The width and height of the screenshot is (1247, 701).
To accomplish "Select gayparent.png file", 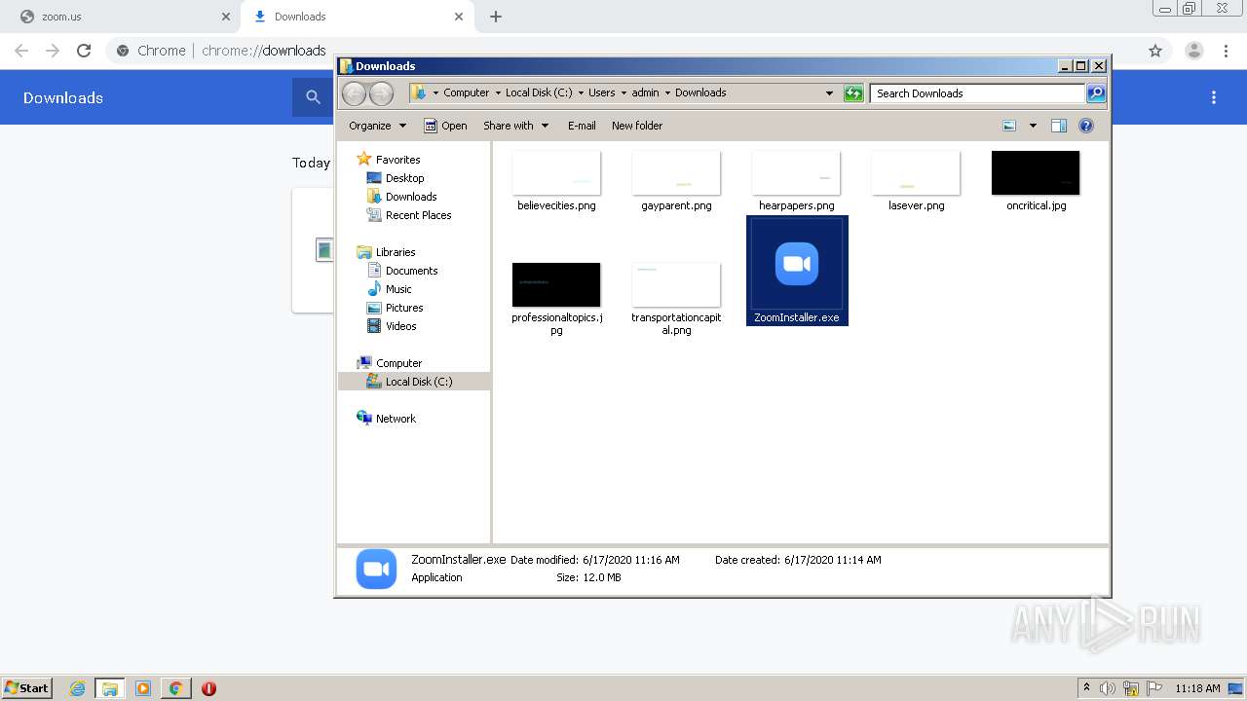I will point(676,181).
